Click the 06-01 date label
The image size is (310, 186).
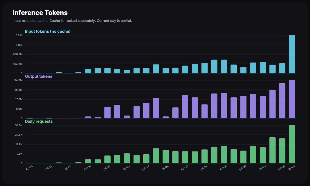[223, 168]
